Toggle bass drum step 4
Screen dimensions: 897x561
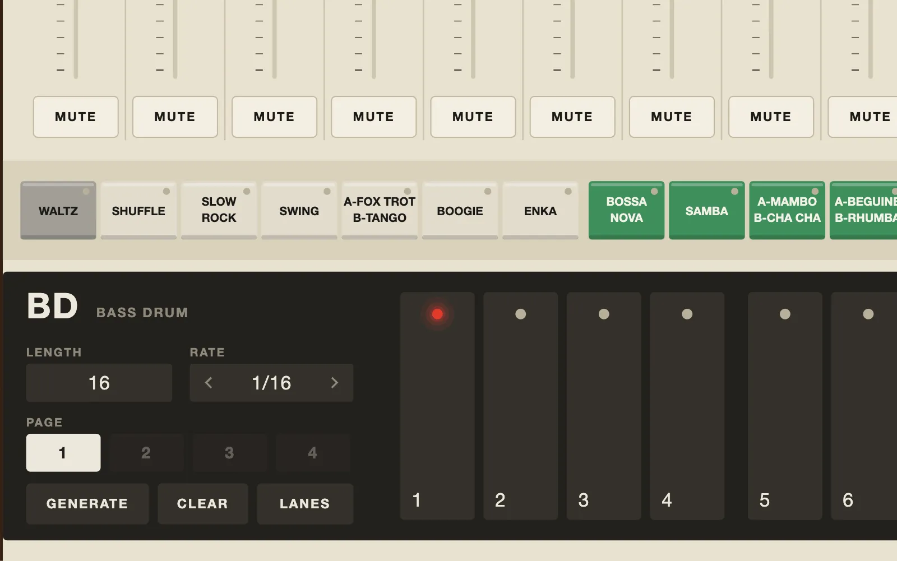687,406
